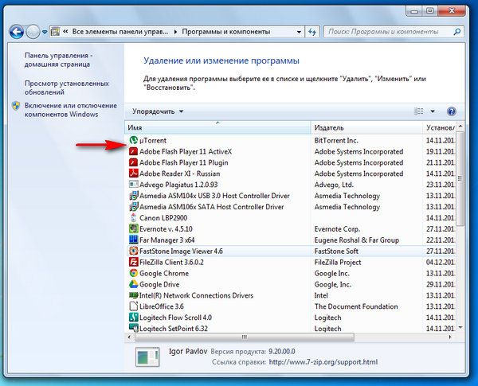Expand the view options dropdown arrow
The image size is (478, 386).
pyautogui.click(x=433, y=111)
